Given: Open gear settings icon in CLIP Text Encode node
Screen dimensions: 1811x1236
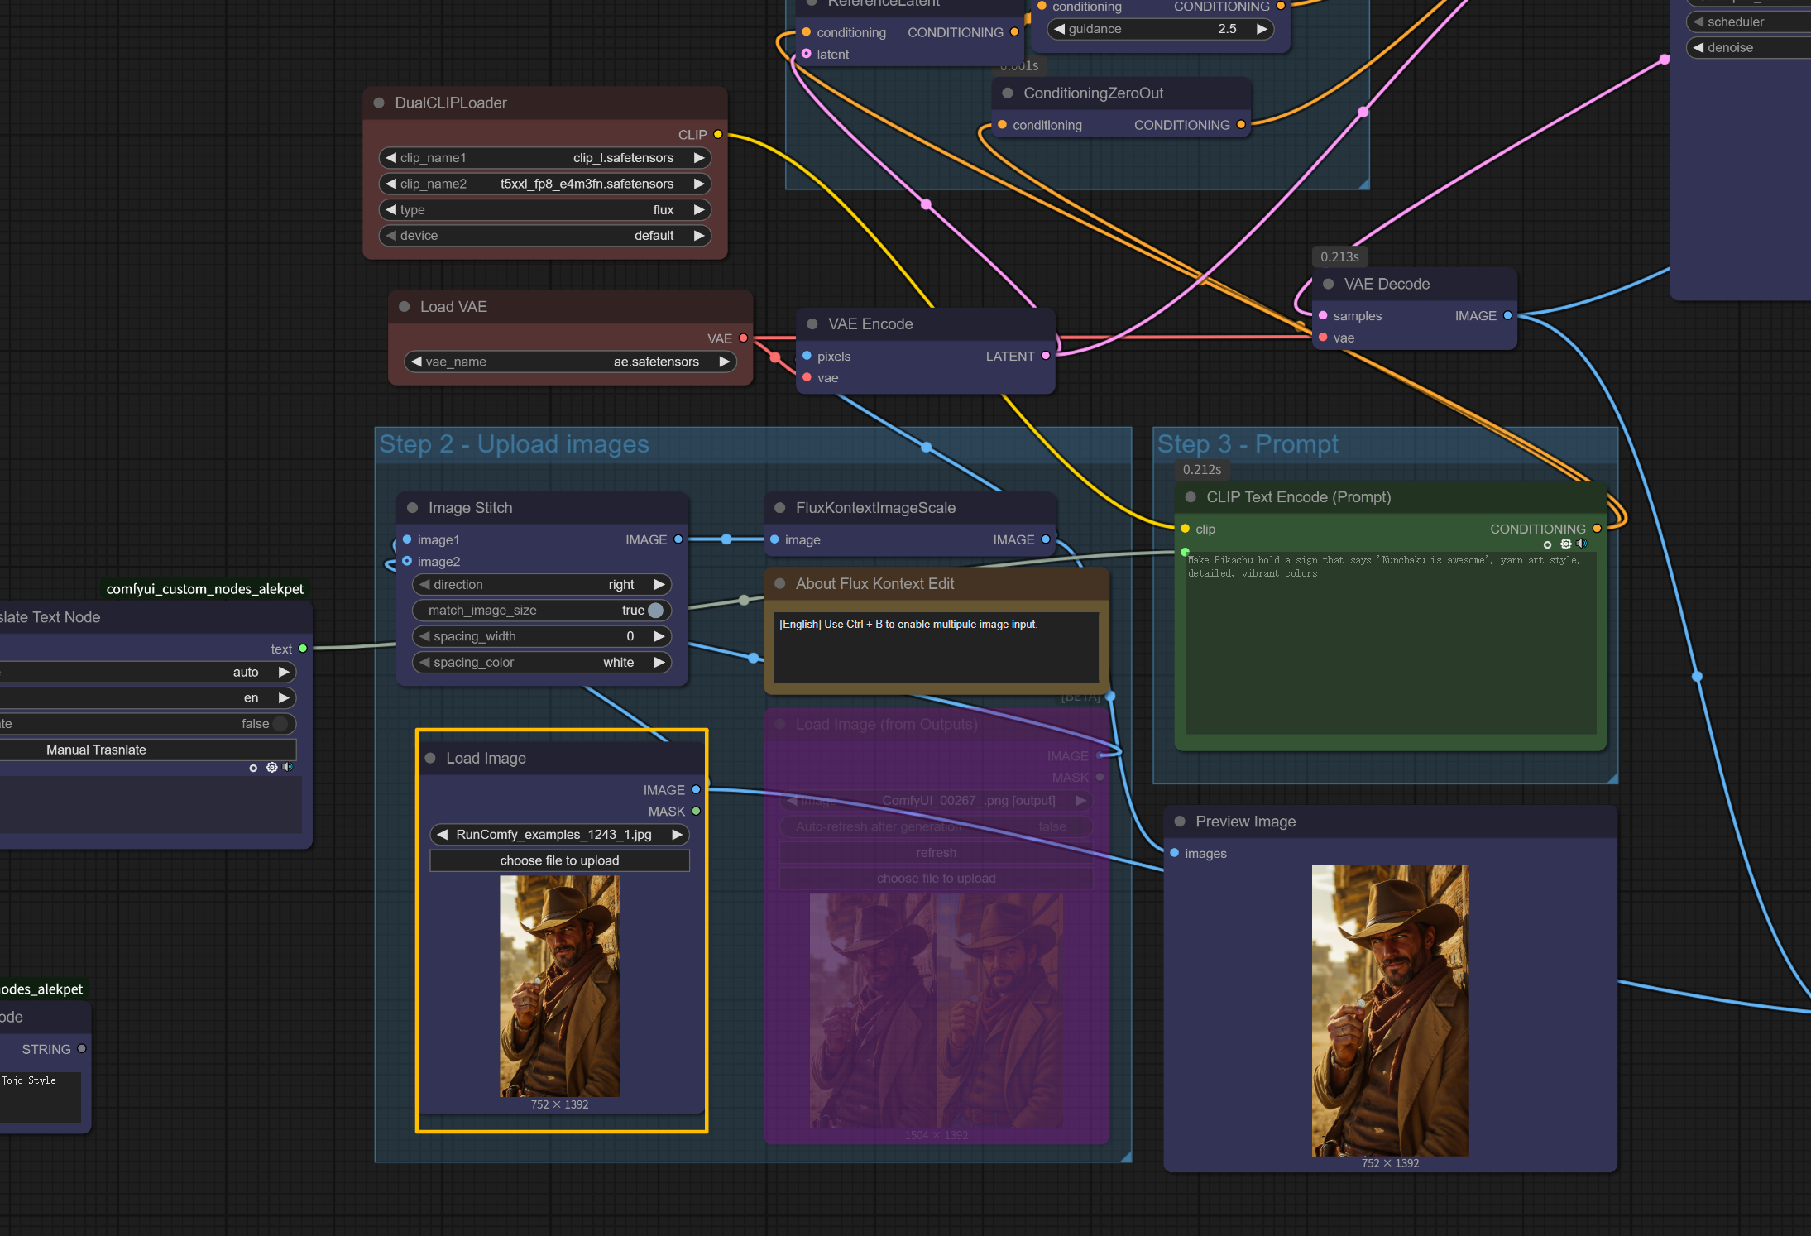Looking at the screenshot, I should coord(1565,544).
